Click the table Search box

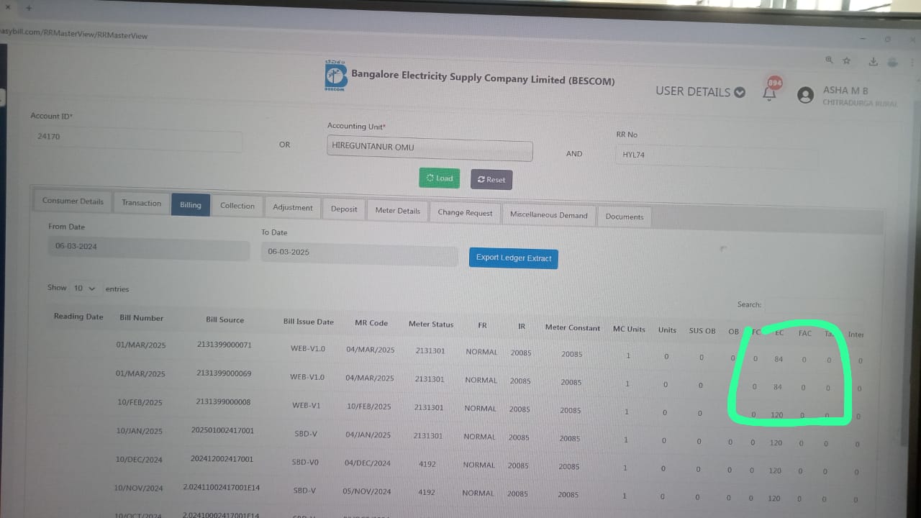813,306
